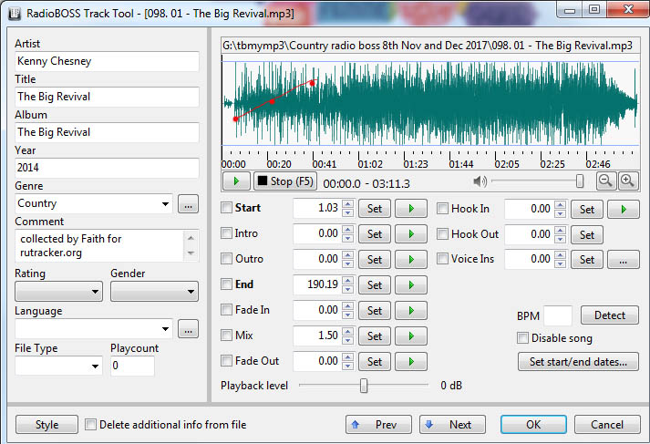The width and height of the screenshot is (650, 444).
Task: Click the Year field showing 2014
Action: tap(107, 168)
